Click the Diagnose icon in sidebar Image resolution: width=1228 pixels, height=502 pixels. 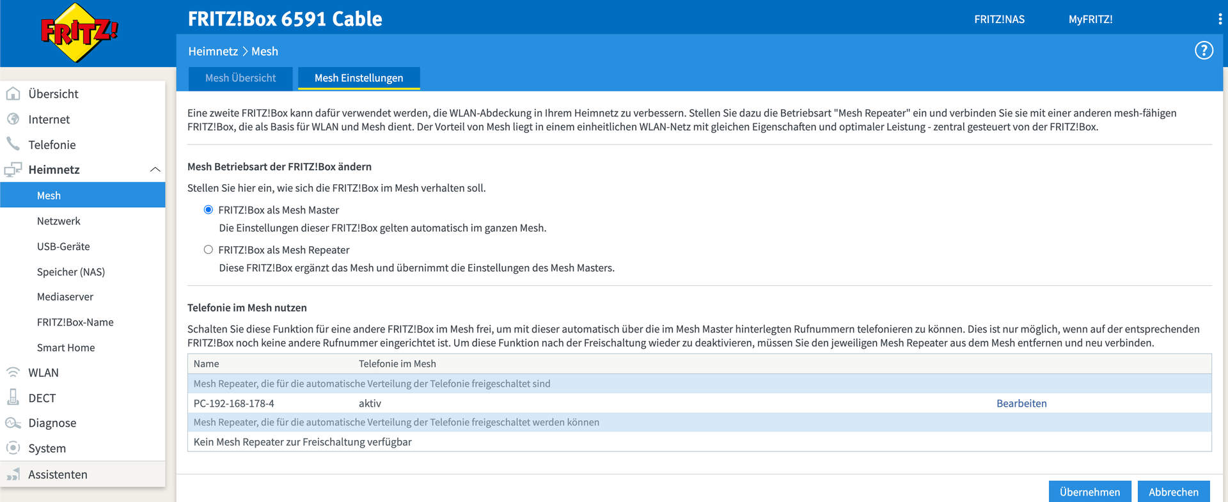[13, 423]
